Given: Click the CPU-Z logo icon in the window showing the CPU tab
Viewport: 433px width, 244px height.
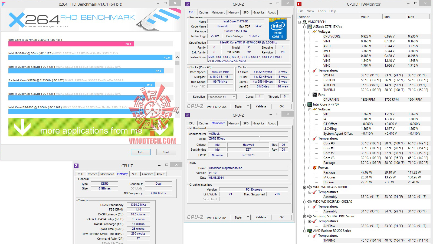Looking at the screenshot, I should click(188, 4).
